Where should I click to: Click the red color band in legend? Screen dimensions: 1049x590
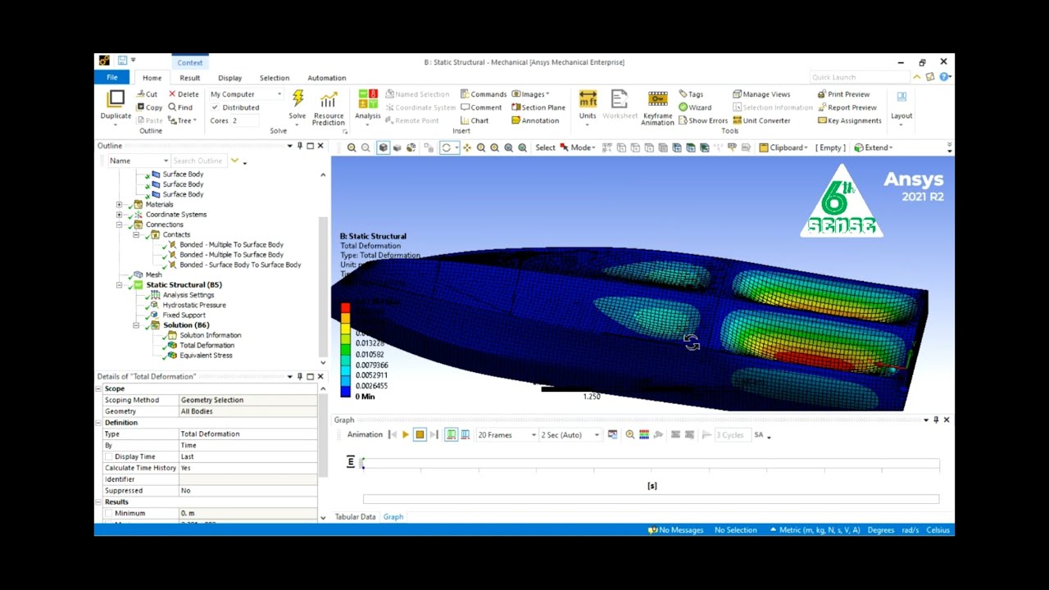[345, 308]
